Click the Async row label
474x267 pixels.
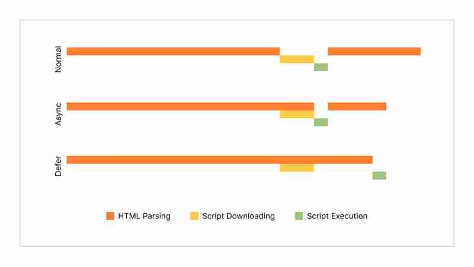coord(58,112)
